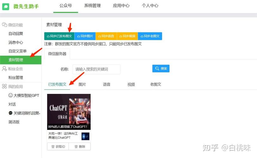Click the icon on 获取ID button

coord(53,147)
